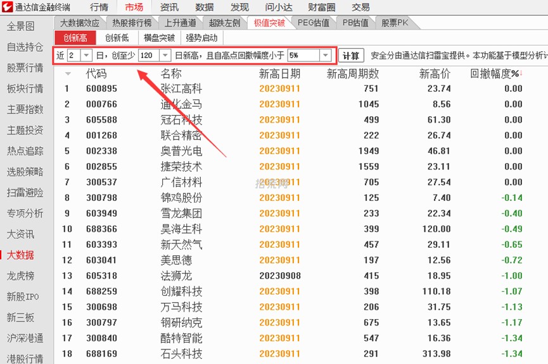Switch to the PEG估值 tab
Viewport: 548px width, 364px height.
point(313,23)
